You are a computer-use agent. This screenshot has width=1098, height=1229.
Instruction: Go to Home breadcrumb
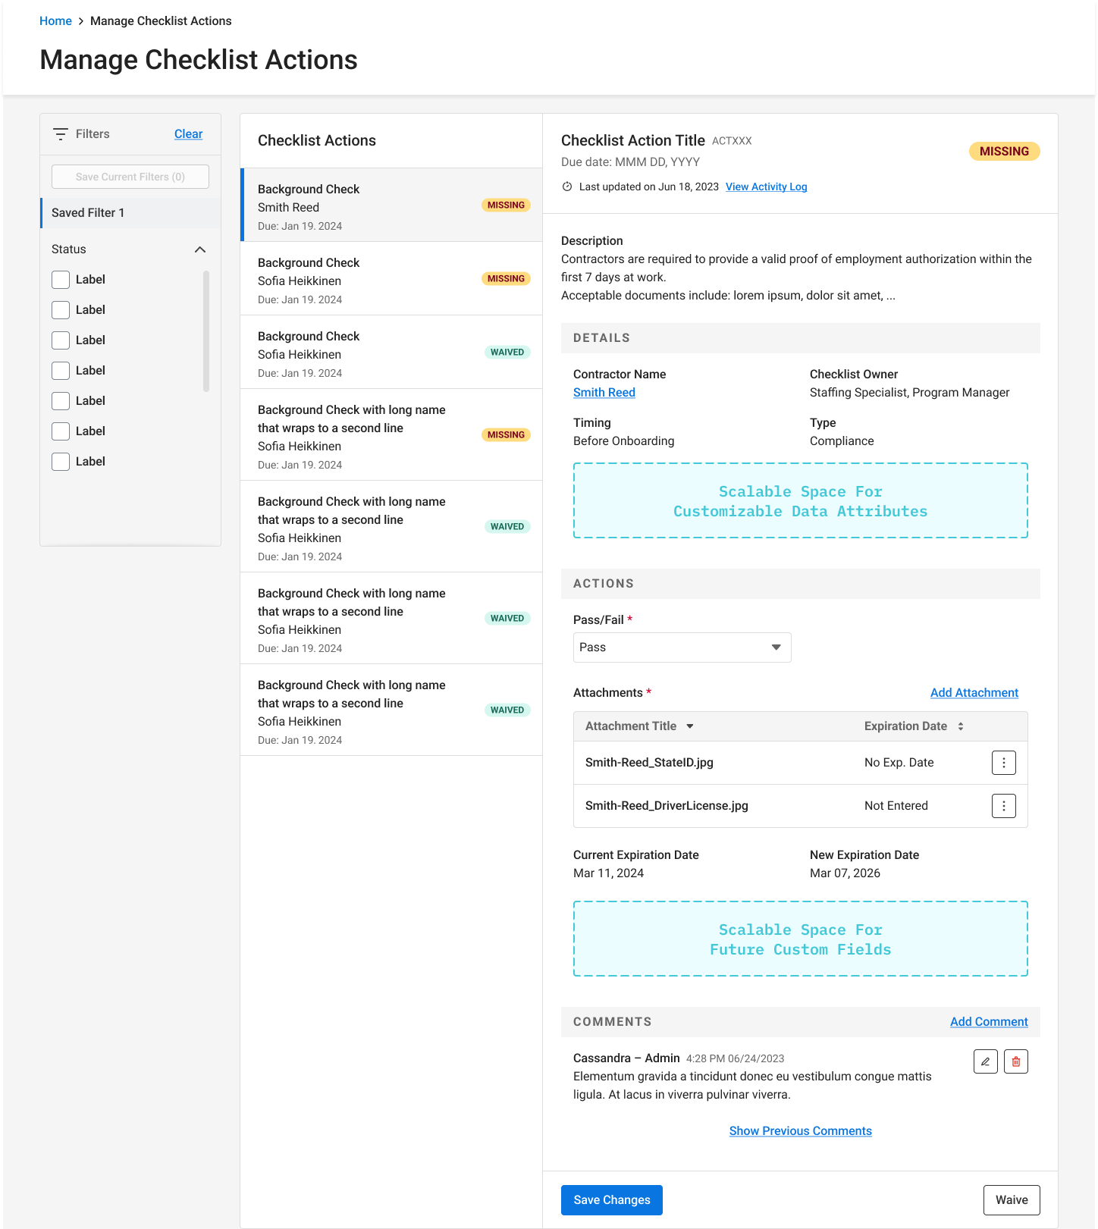pyautogui.click(x=55, y=21)
